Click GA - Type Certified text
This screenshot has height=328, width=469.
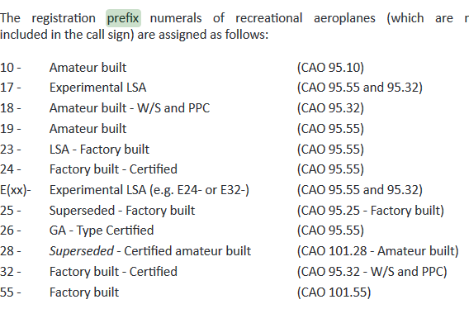[102, 231]
